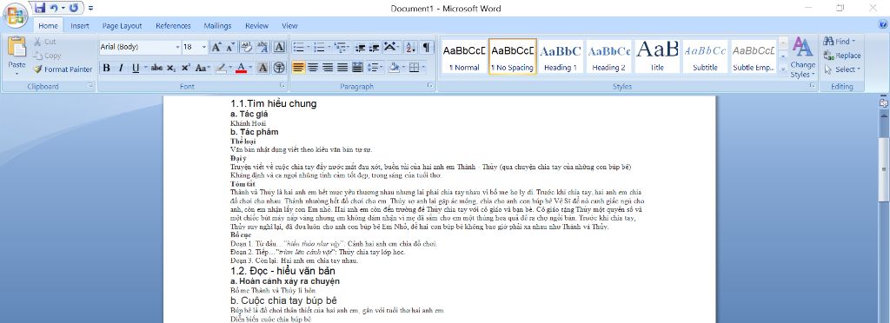Open the Replace dialog

[x=842, y=56]
